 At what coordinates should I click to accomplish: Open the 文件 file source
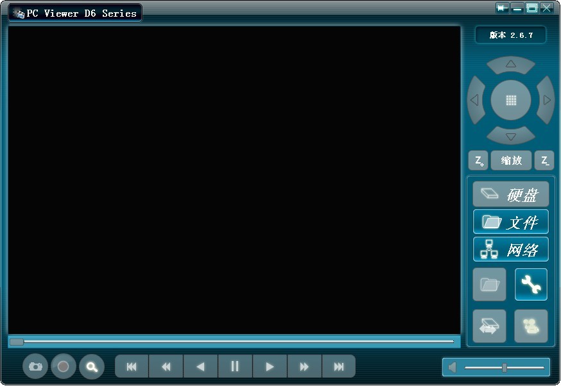(510, 222)
